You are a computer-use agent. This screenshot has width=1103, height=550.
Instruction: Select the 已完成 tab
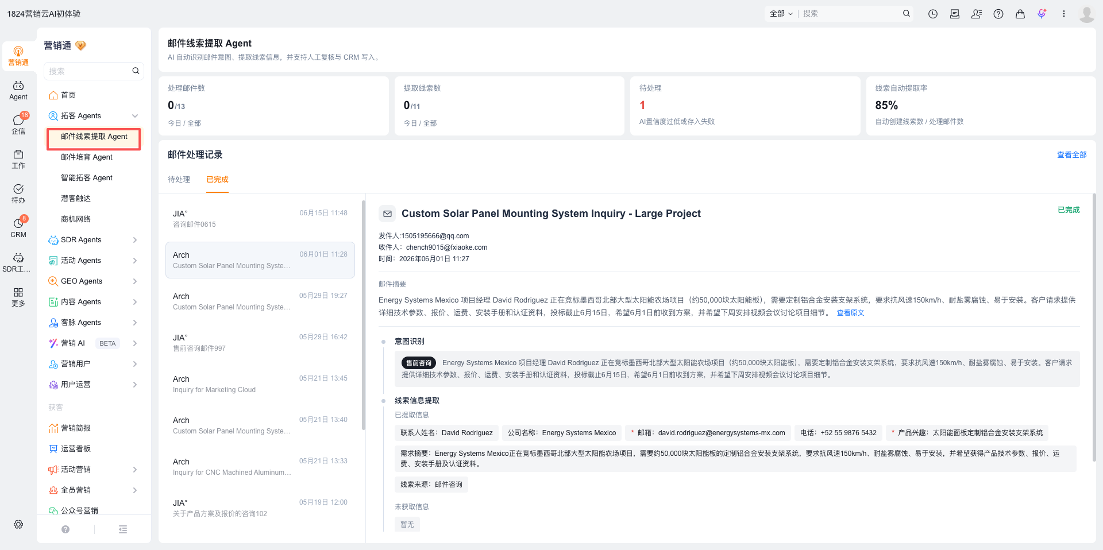tap(217, 180)
